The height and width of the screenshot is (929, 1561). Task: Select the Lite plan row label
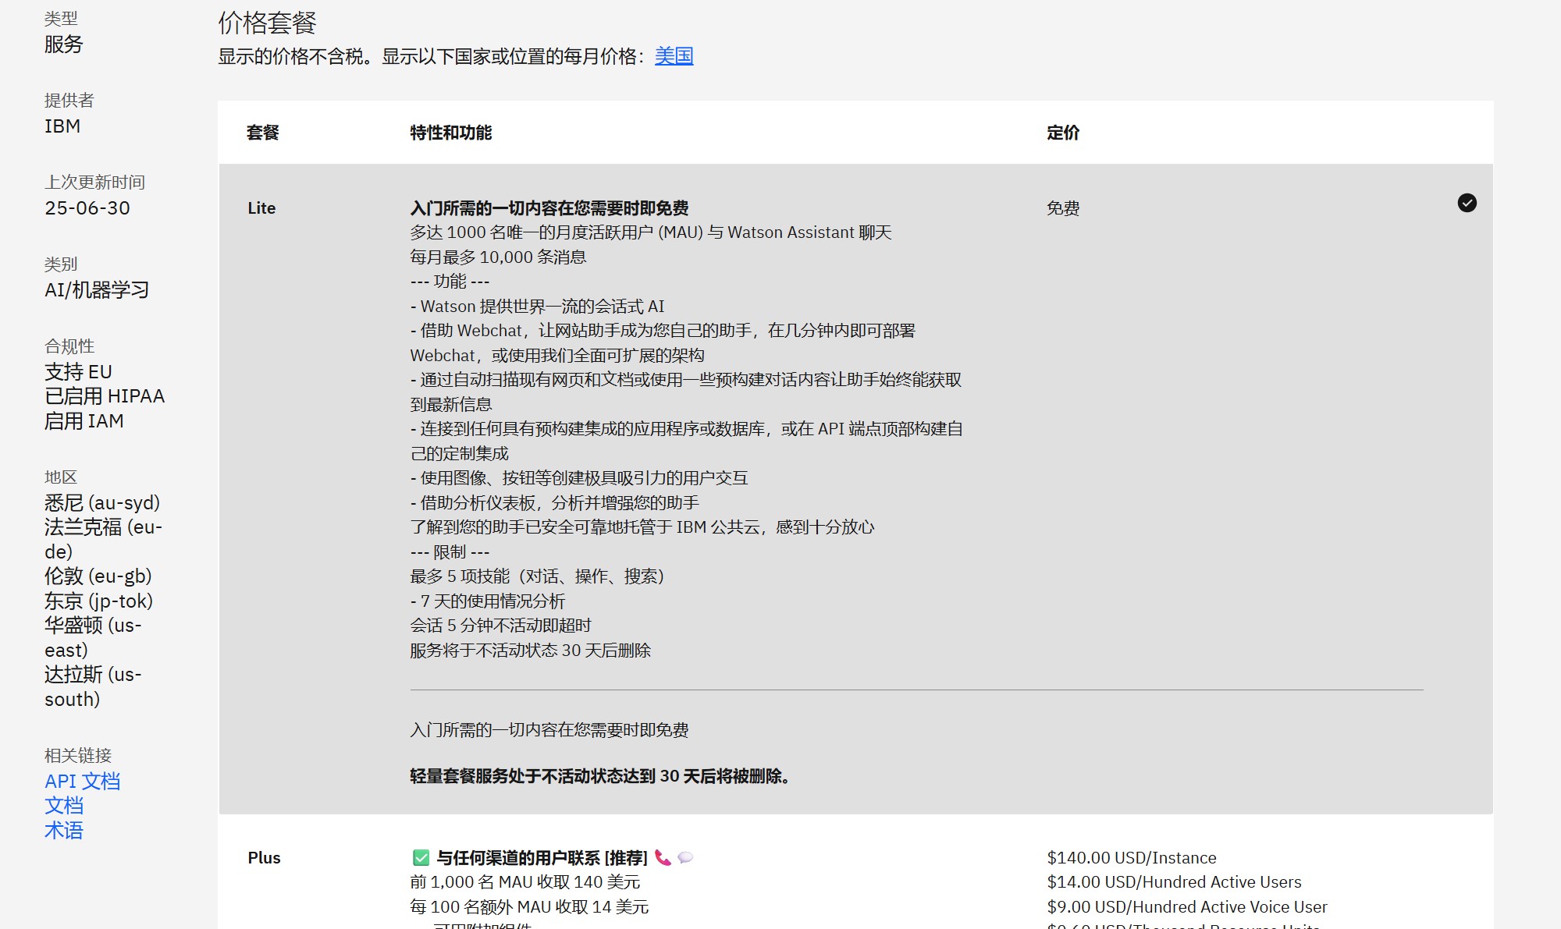click(x=261, y=208)
